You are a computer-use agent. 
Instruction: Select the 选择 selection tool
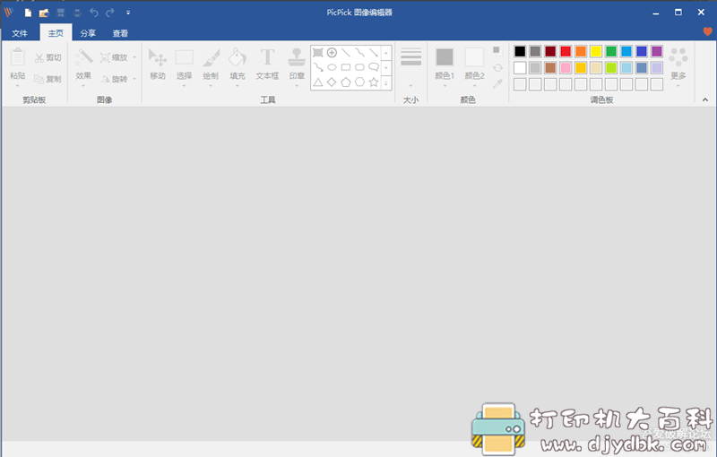coord(185,64)
